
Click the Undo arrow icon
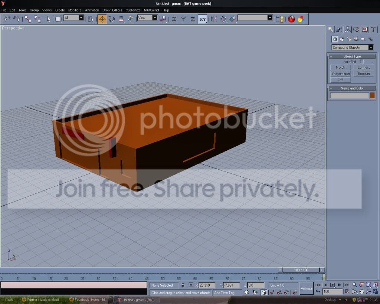(7, 19)
